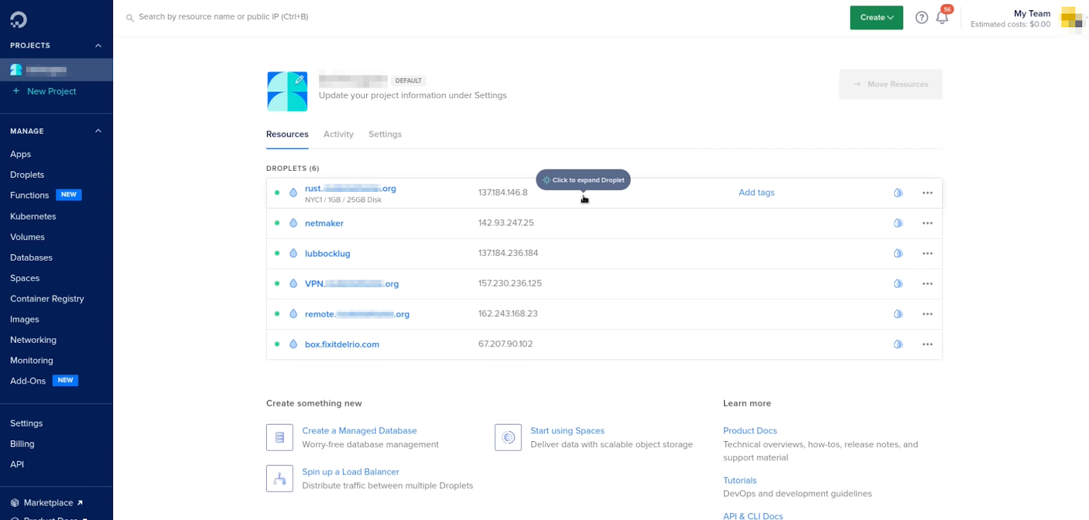This screenshot has width=1089, height=520.
Task: Open the help question mark icon
Action: coord(922,18)
